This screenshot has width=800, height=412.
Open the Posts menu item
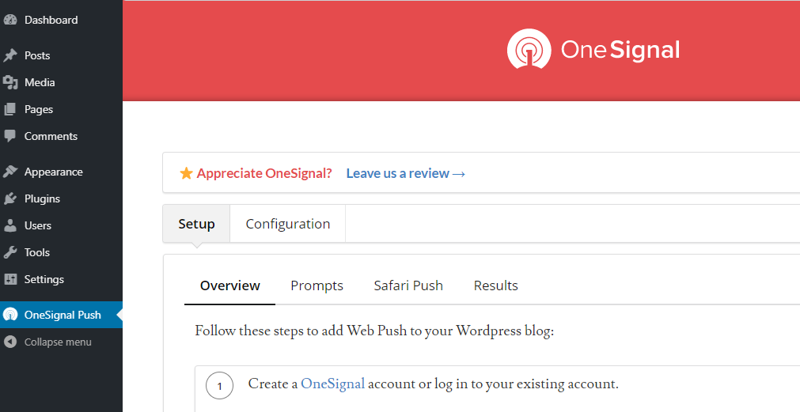click(x=37, y=55)
